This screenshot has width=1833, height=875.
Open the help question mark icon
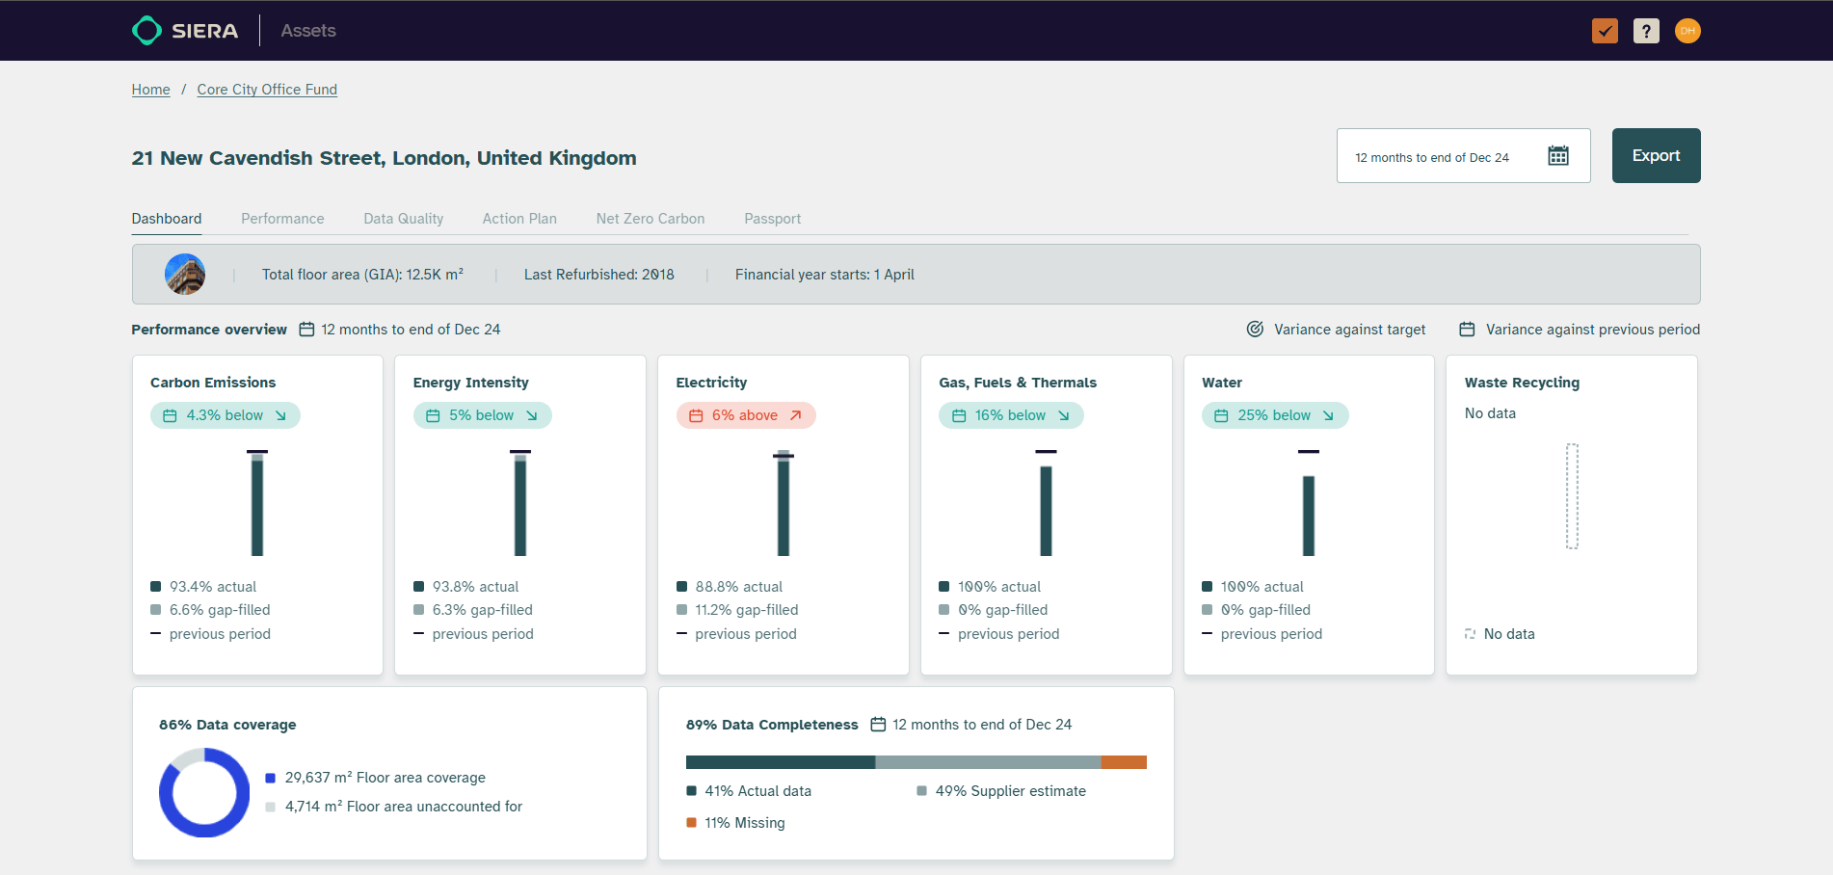coord(1646,31)
